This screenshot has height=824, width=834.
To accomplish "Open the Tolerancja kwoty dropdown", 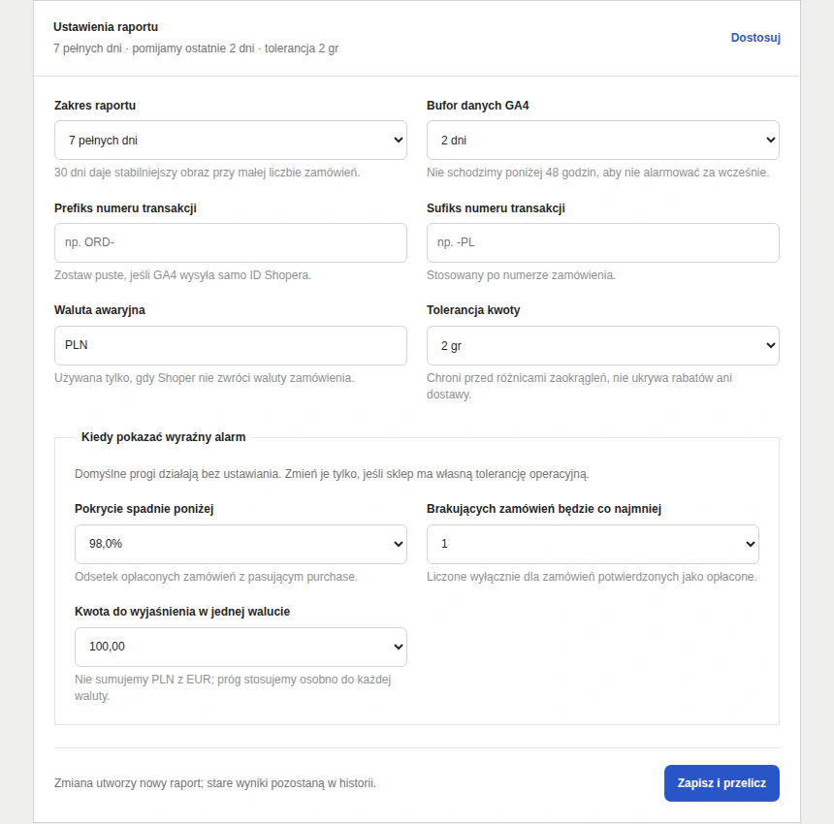I will pyautogui.click(x=602, y=345).
